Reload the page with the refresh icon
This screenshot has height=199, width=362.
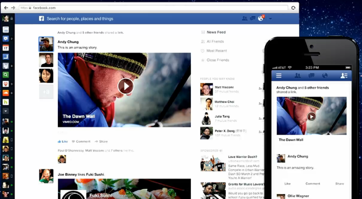coord(293,8)
